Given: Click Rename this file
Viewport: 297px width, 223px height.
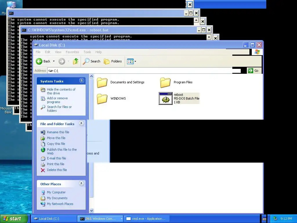Looking at the screenshot, I should pos(58,132).
